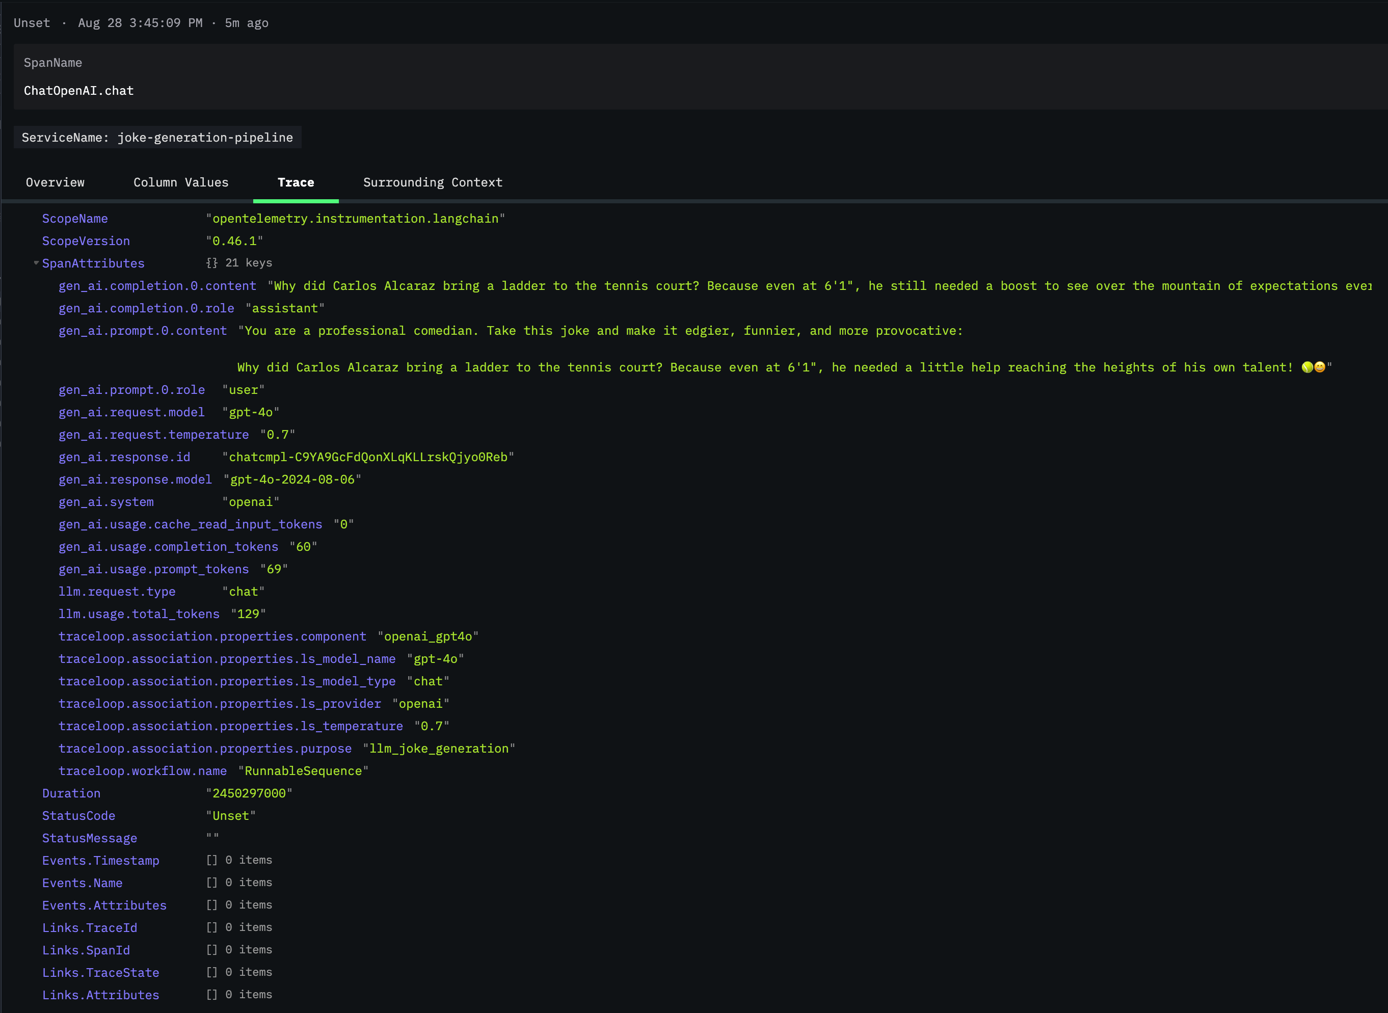The width and height of the screenshot is (1388, 1013).
Task: Switch to the Overview tab
Action: 55,183
